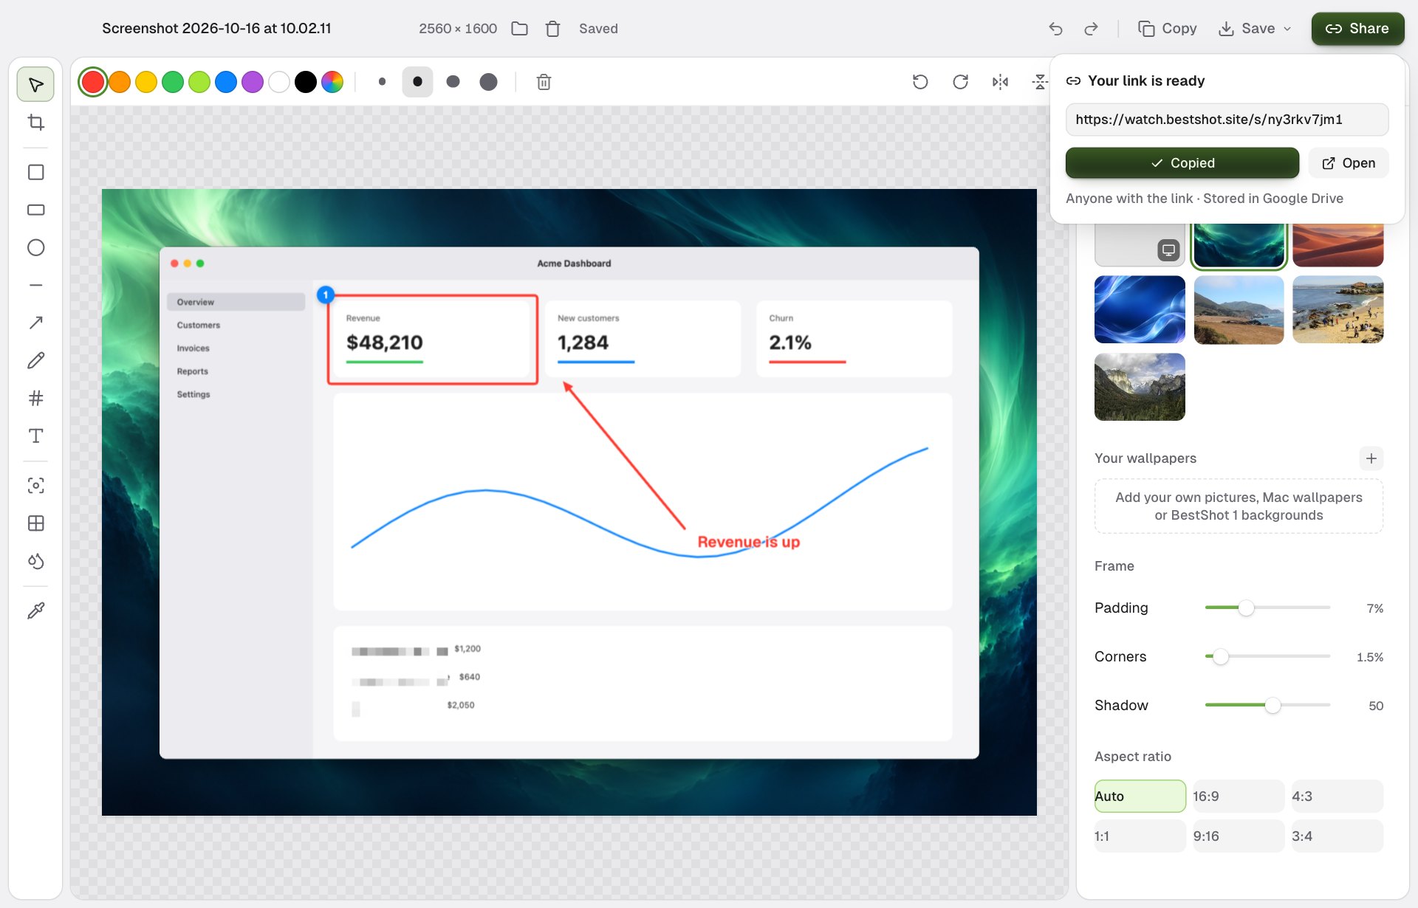Delete selected annotation with toolbar trash icon
This screenshot has width=1418, height=908.
point(544,82)
